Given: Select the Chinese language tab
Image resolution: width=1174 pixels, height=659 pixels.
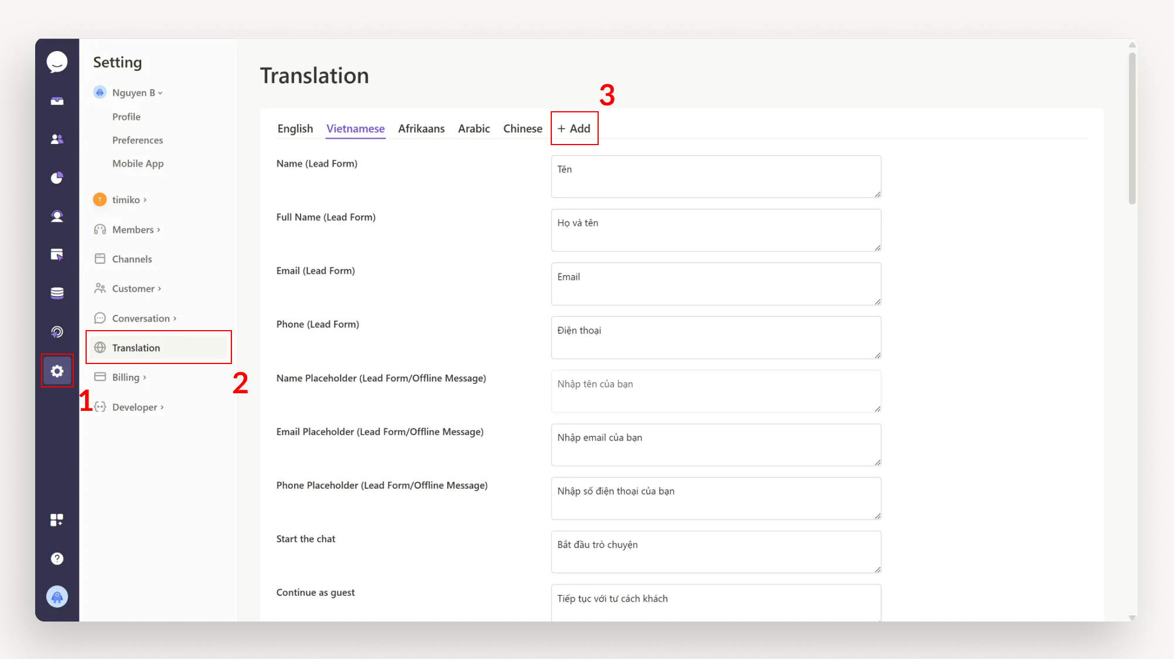Looking at the screenshot, I should pos(522,129).
